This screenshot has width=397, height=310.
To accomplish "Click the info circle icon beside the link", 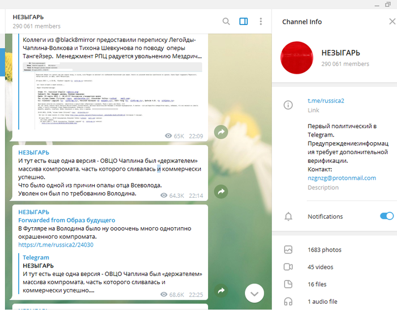I will pos(288,105).
